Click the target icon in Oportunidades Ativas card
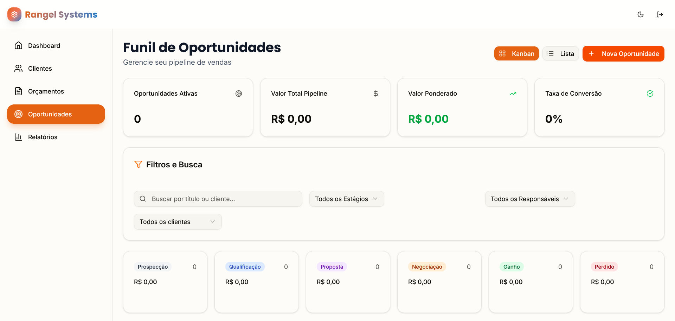This screenshot has height=321, width=675. [x=239, y=94]
